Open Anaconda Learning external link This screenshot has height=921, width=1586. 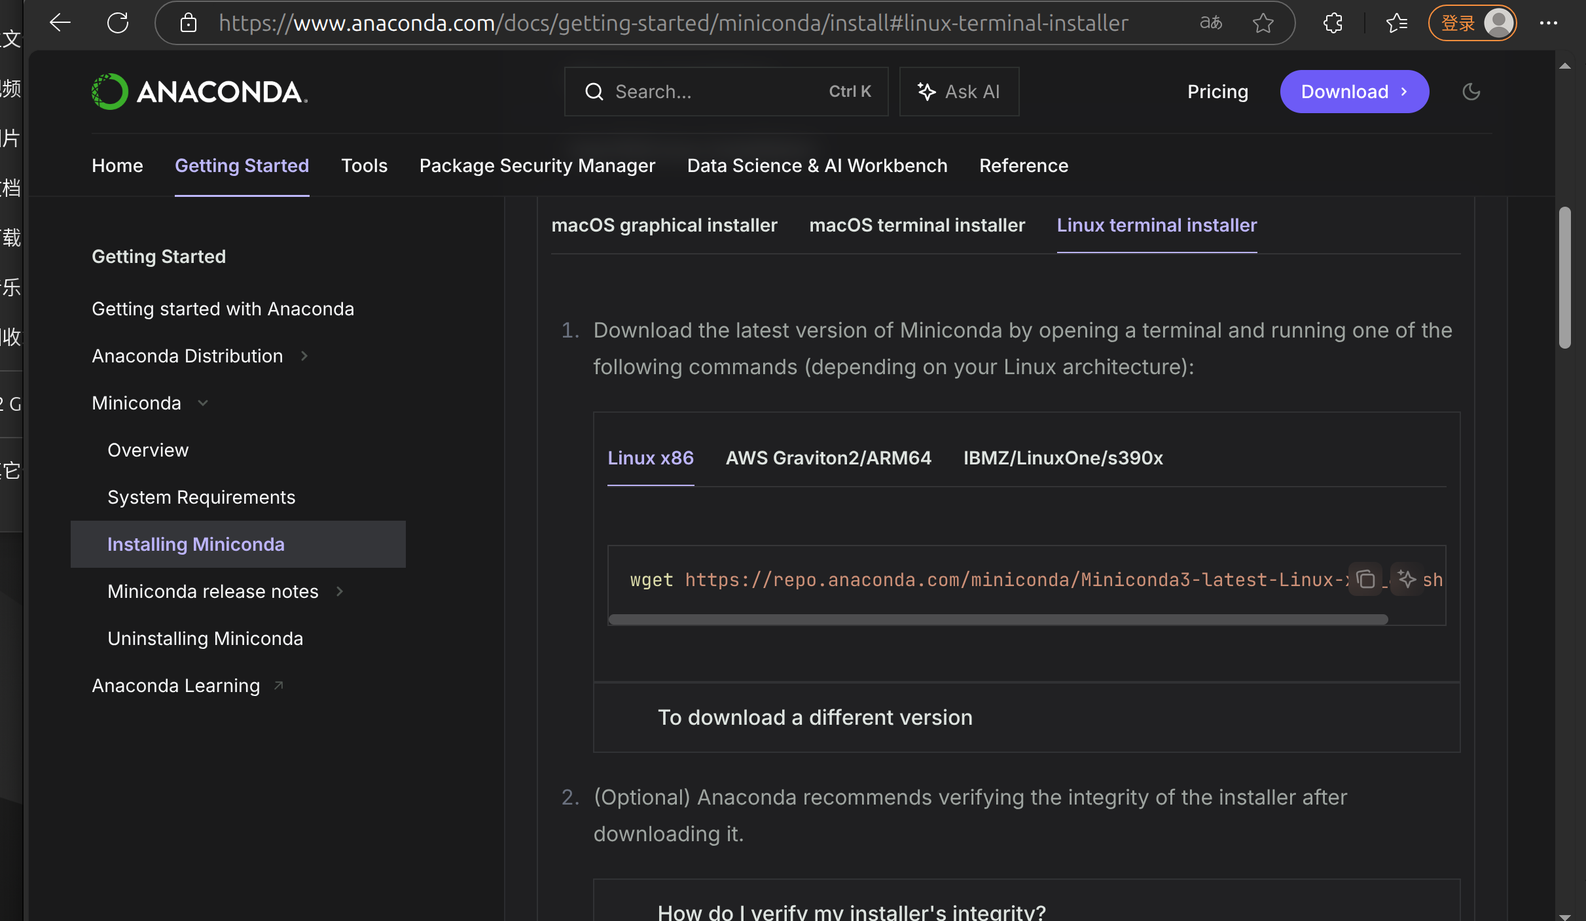[175, 686]
